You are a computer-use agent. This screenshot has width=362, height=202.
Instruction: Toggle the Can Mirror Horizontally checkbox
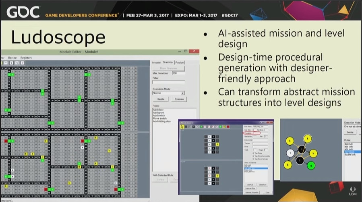254,156
